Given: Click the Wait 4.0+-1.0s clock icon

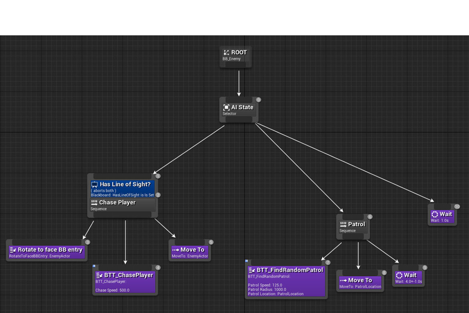Looking at the screenshot, I should pyautogui.click(x=399, y=275).
